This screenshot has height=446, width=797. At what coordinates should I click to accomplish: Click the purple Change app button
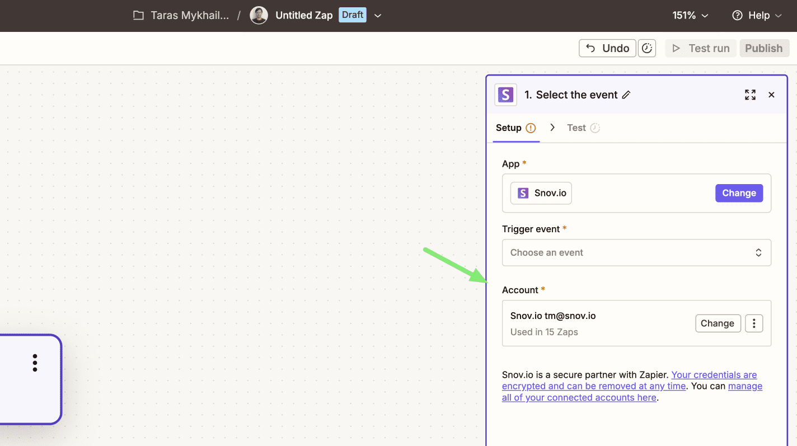739,193
